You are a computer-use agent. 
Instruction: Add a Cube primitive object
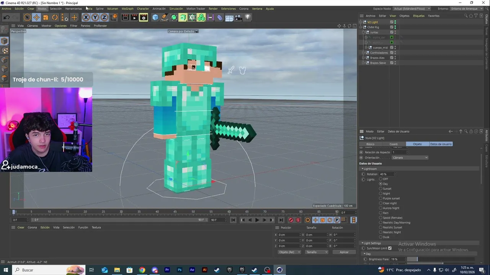[x=155, y=17]
